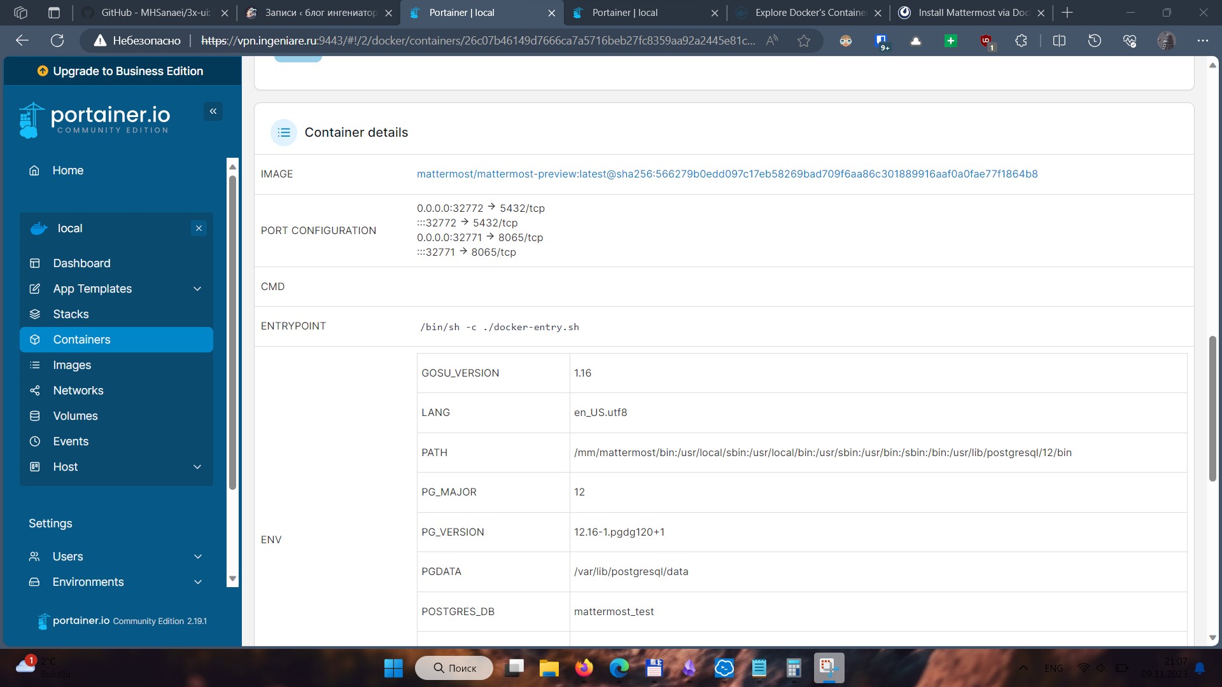Click the address bar URL
Screen dimensions: 1222x687
478,41
